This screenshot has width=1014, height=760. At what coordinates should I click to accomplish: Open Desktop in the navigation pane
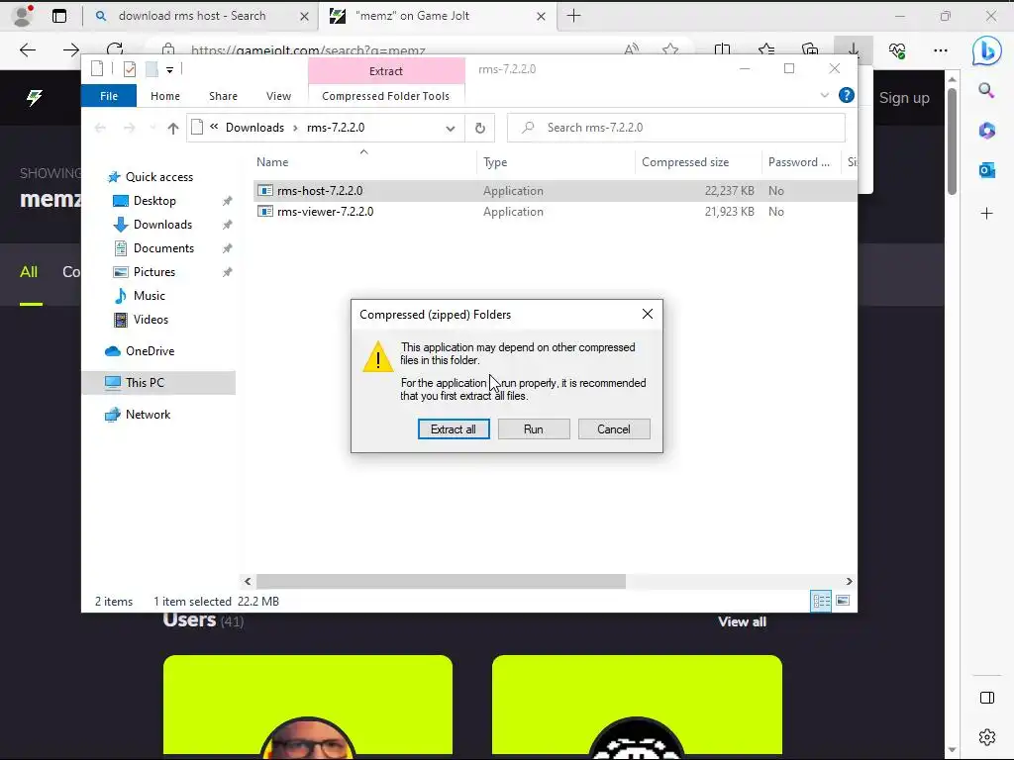[x=154, y=201]
